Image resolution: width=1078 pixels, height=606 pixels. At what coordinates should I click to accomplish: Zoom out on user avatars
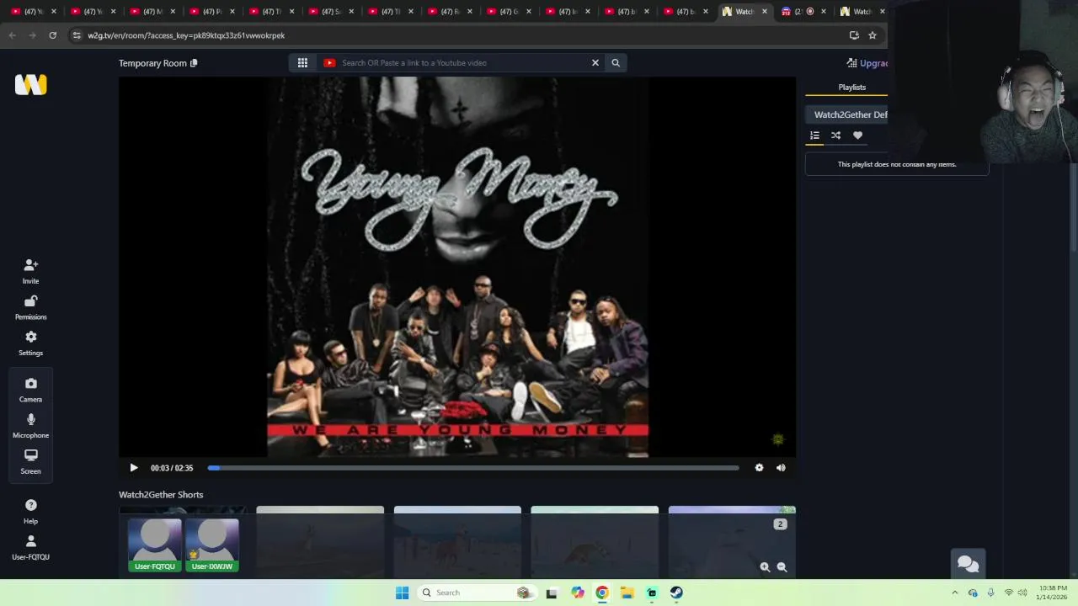click(x=782, y=567)
